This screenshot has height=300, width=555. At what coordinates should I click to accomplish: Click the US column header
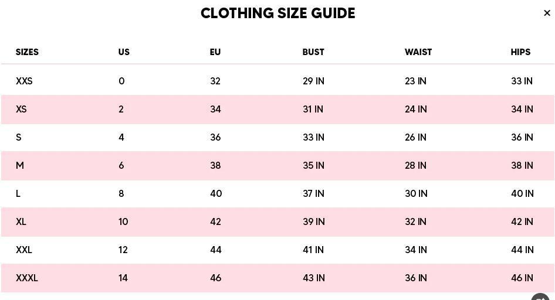(124, 52)
